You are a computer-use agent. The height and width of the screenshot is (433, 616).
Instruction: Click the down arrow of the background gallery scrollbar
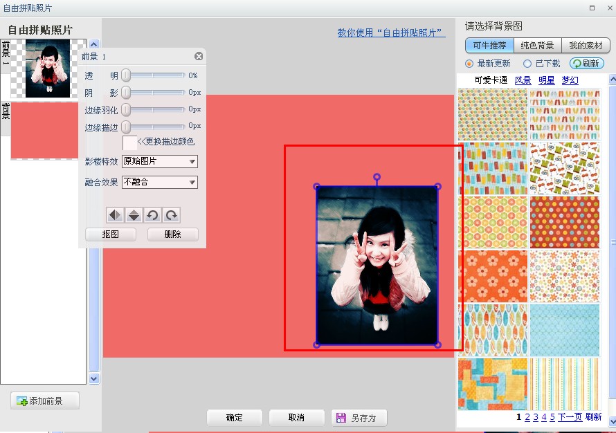coord(613,422)
